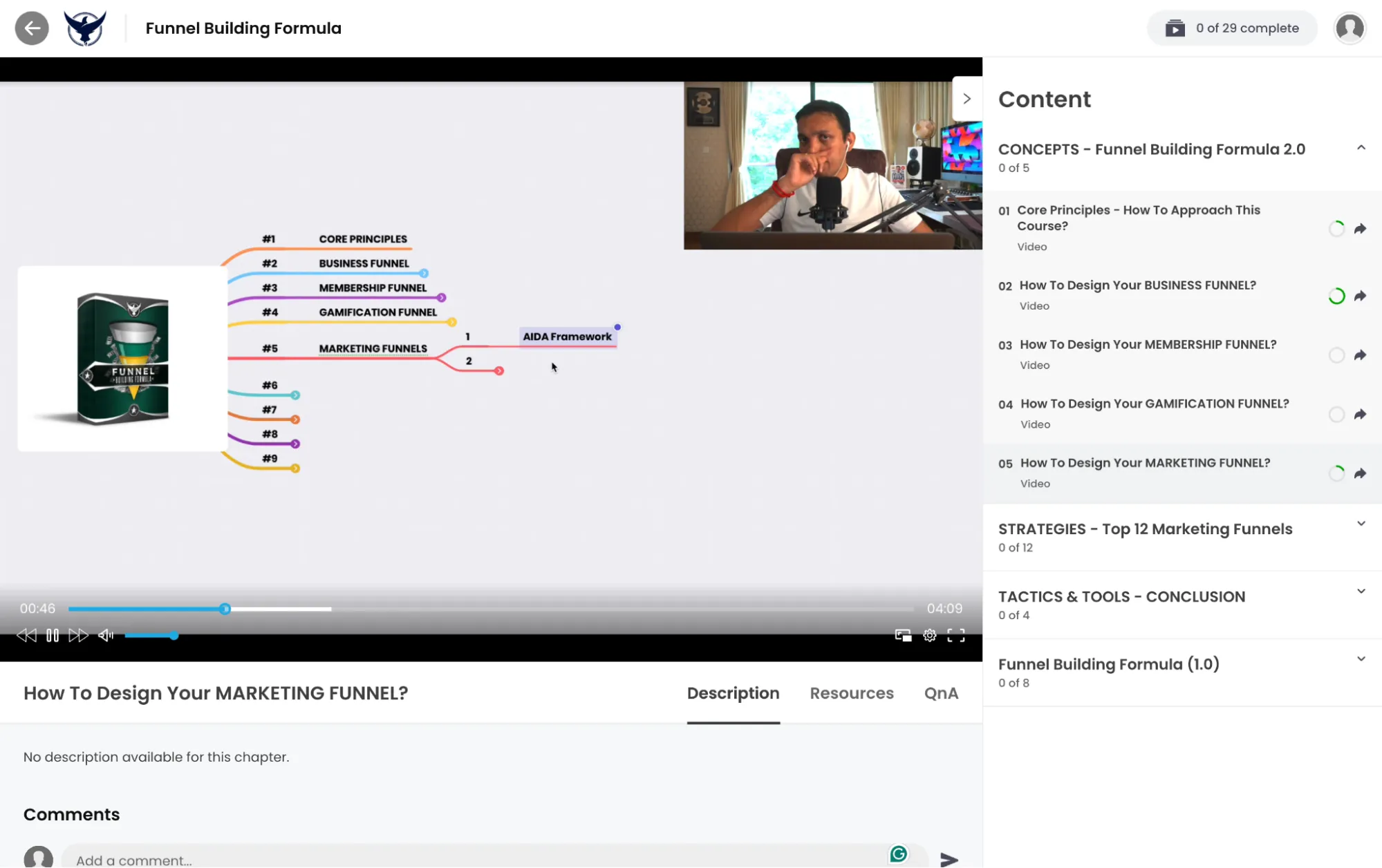Mute the video with speaker icon
This screenshot has width=1382, height=868.
[x=106, y=636]
